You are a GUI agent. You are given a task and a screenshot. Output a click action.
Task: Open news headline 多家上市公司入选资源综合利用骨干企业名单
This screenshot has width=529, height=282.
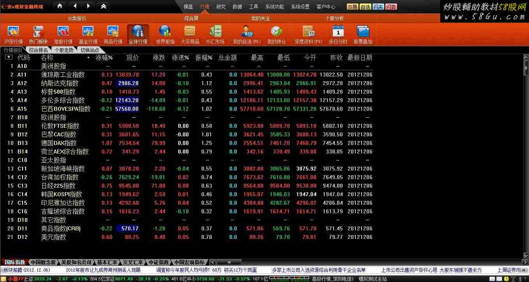click(318, 270)
